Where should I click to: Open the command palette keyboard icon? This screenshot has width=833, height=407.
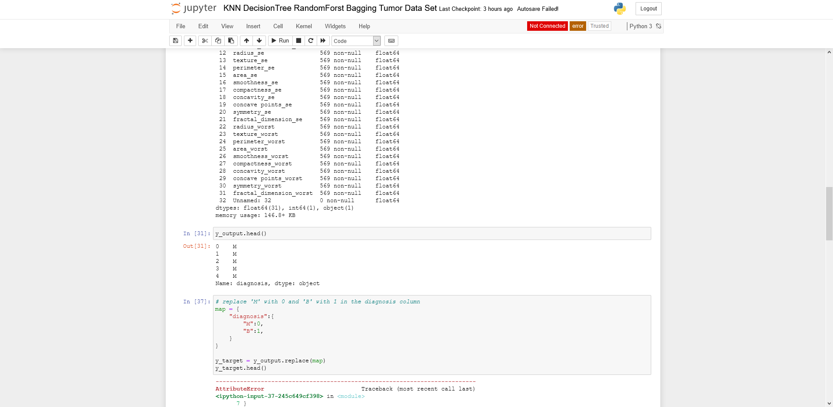point(391,41)
